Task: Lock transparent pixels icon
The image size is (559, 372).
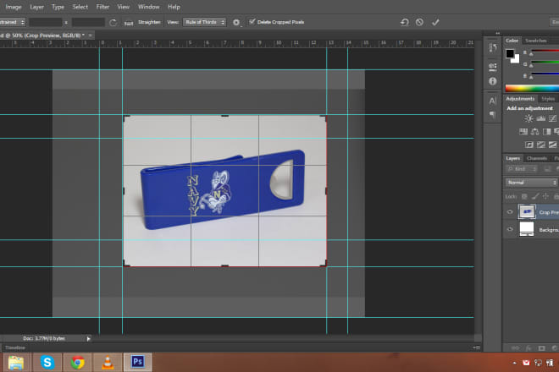Action: 524,196
